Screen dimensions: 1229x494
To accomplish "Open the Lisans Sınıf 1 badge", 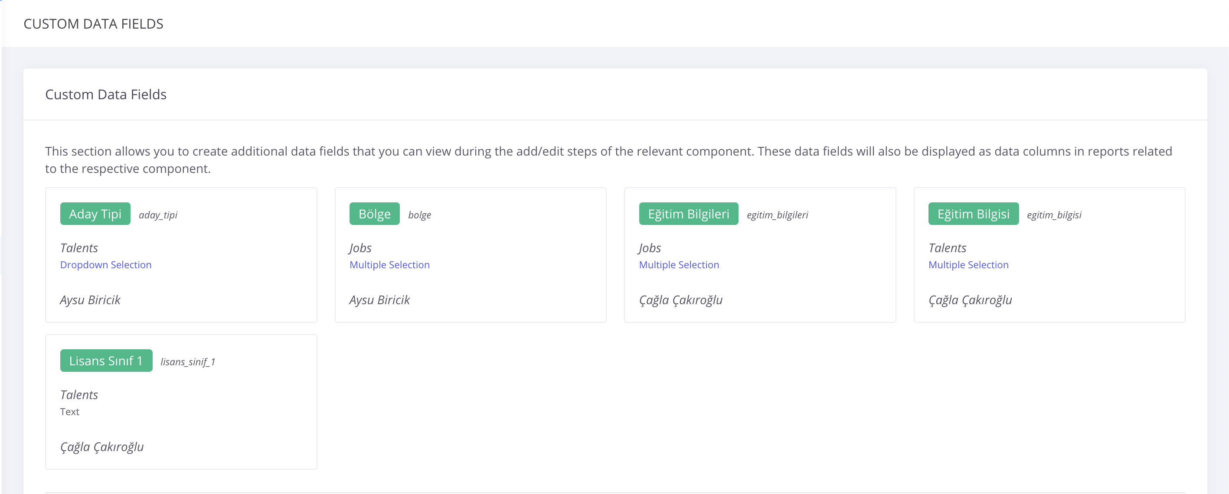I will click(x=106, y=361).
